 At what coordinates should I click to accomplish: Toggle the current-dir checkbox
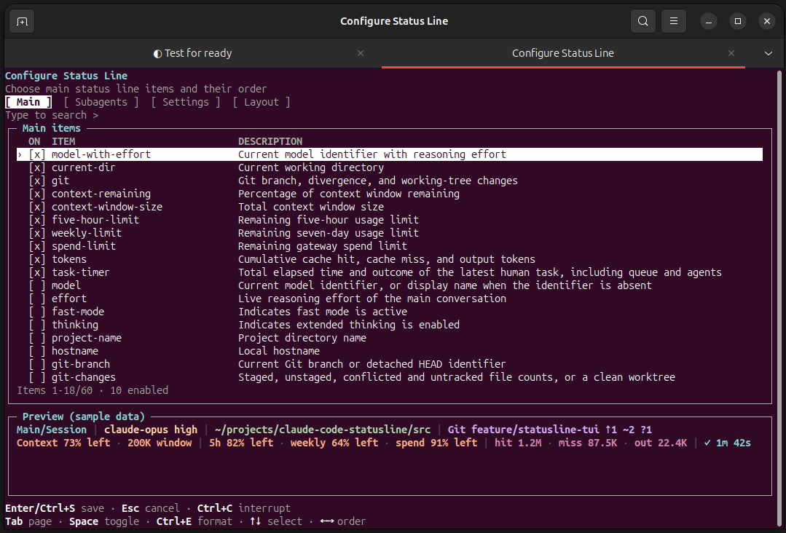point(37,167)
